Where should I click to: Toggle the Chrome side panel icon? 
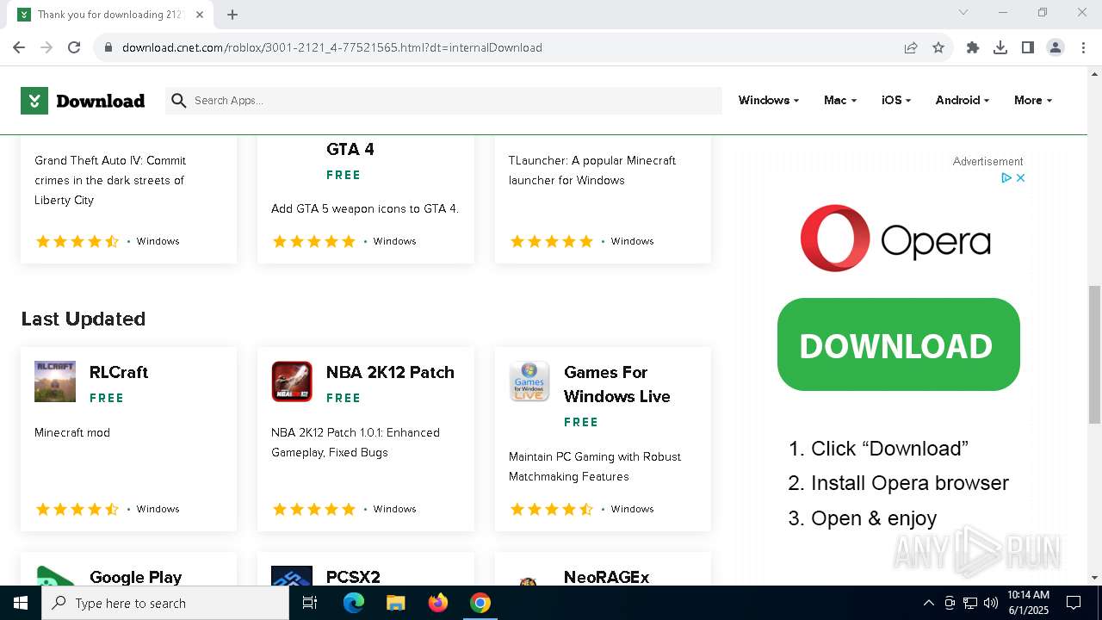coord(1028,47)
